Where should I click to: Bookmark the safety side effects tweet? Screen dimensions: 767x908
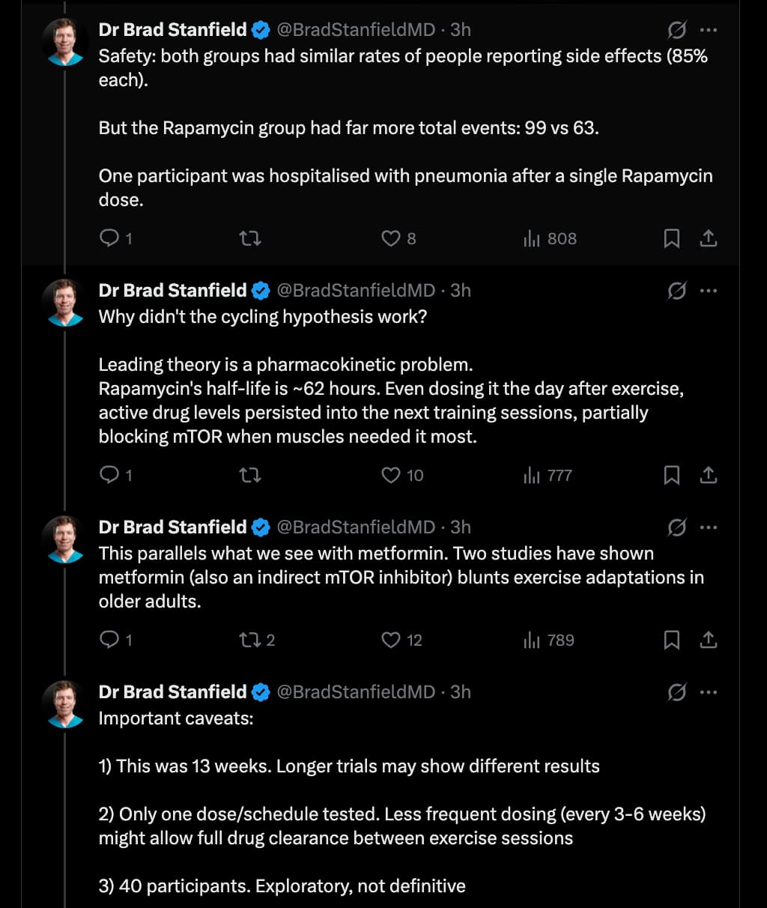(672, 238)
